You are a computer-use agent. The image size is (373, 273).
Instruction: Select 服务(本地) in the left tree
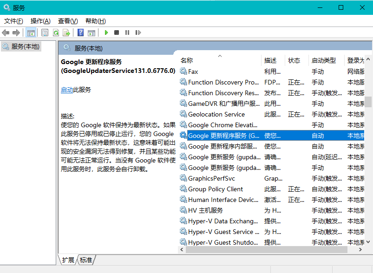[21, 46]
